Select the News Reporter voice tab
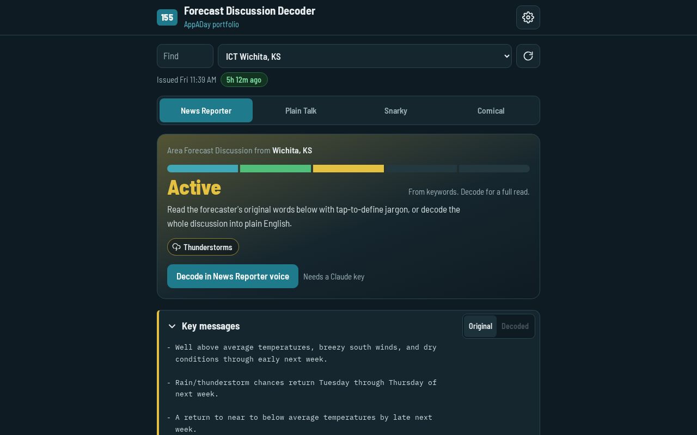The width and height of the screenshot is (697, 435). coord(206,110)
